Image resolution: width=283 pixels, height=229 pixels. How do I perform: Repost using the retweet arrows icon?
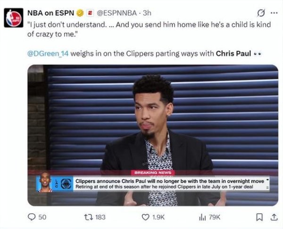(89, 217)
